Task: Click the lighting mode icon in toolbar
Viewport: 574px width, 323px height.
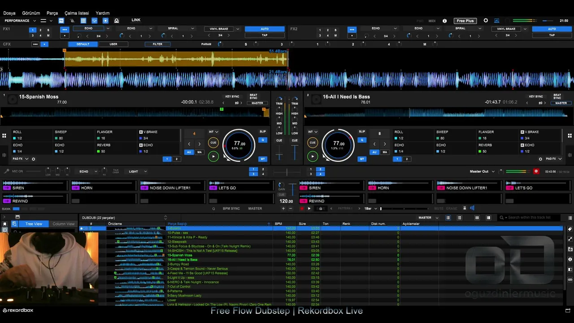Action: click(x=117, y=21)
